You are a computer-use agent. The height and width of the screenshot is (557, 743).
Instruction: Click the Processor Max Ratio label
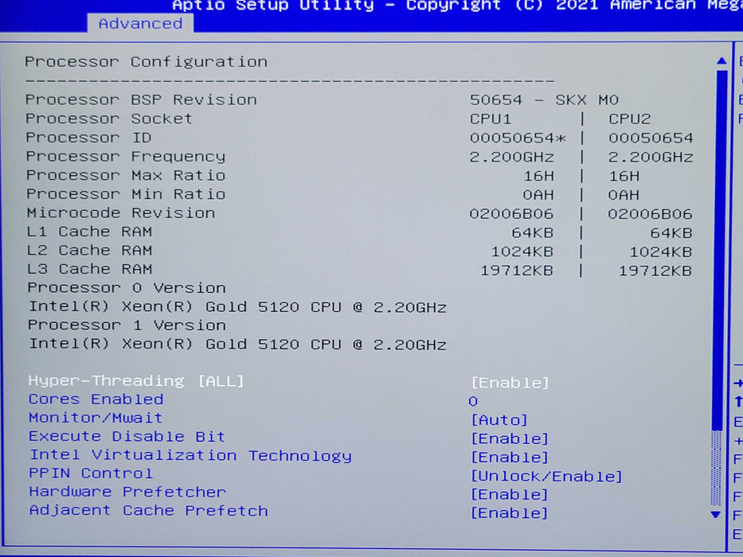tap(126, 175)
